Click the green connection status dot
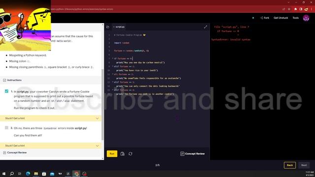Viewport: 315px width, 177px height. (253, 18)
